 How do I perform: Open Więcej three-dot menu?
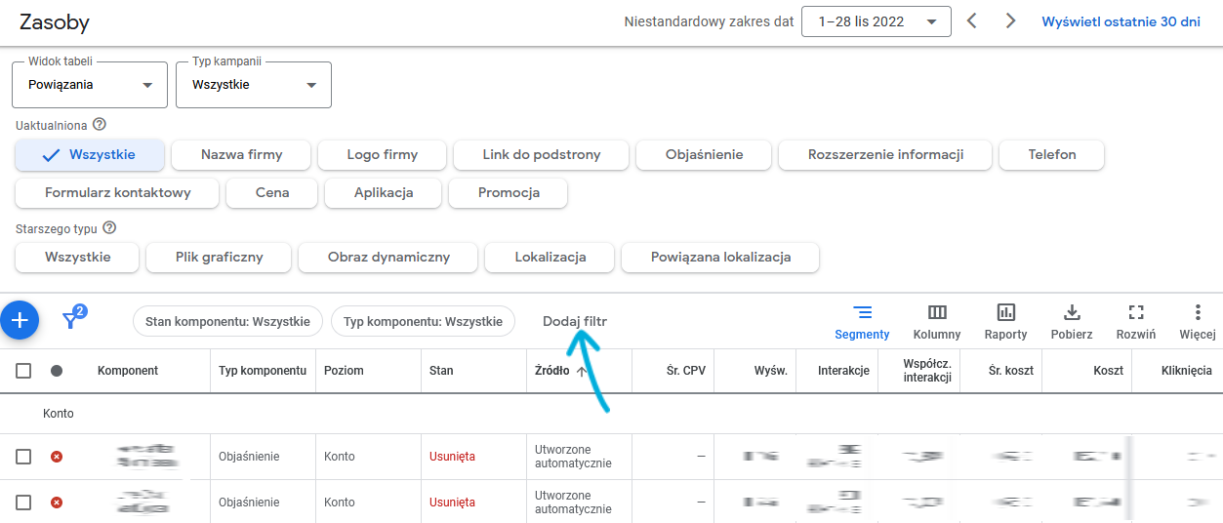1198,321
